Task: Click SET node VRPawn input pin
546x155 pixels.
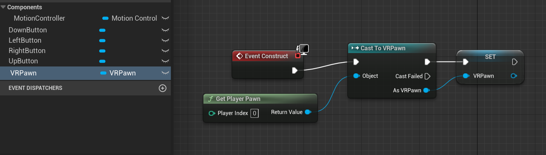Action: (466, 76)
